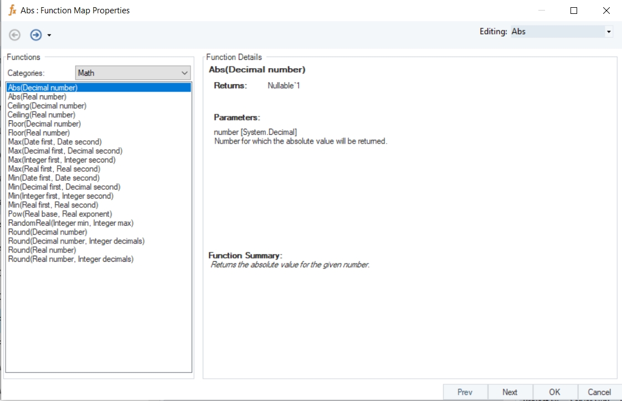Select Ceiling(Decimal number) function

pyautogui.click(x=47, y=105)
